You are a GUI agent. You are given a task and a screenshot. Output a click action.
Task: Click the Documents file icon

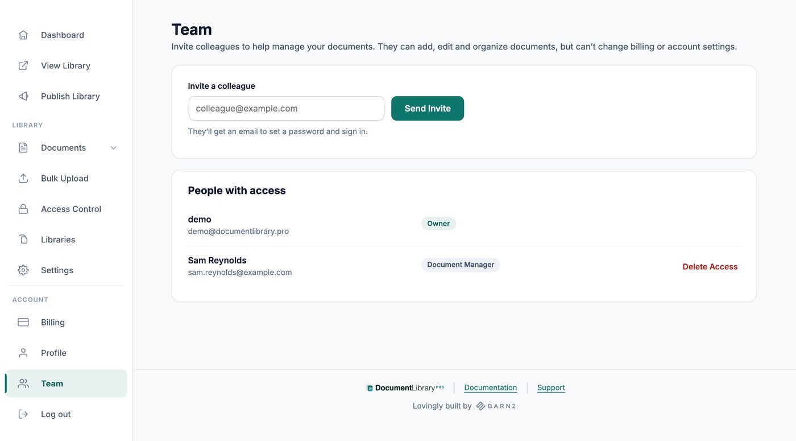(23, 148)
